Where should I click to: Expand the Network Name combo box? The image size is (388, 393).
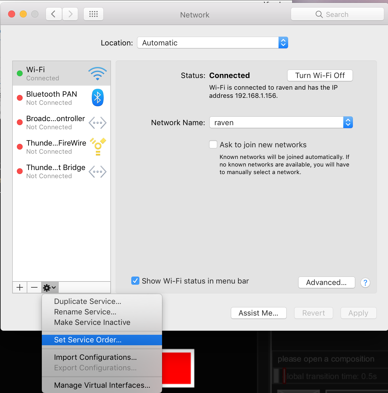coord(348,123)
